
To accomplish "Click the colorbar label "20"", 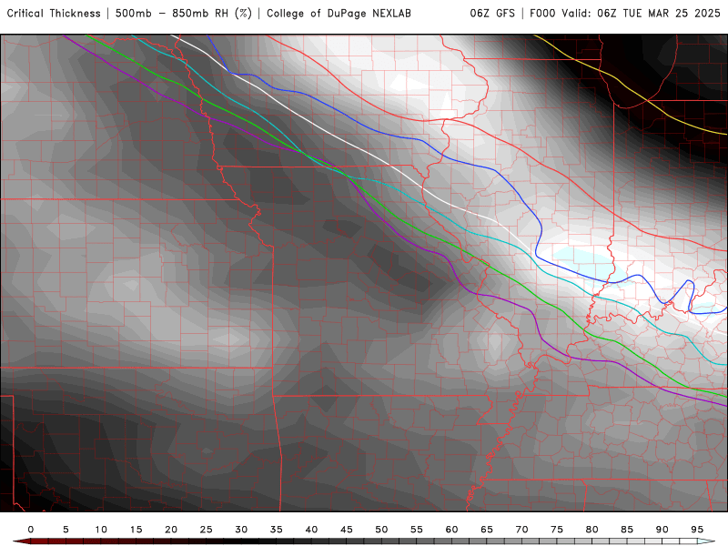I will pyautogui.click(x=171, y=530).
